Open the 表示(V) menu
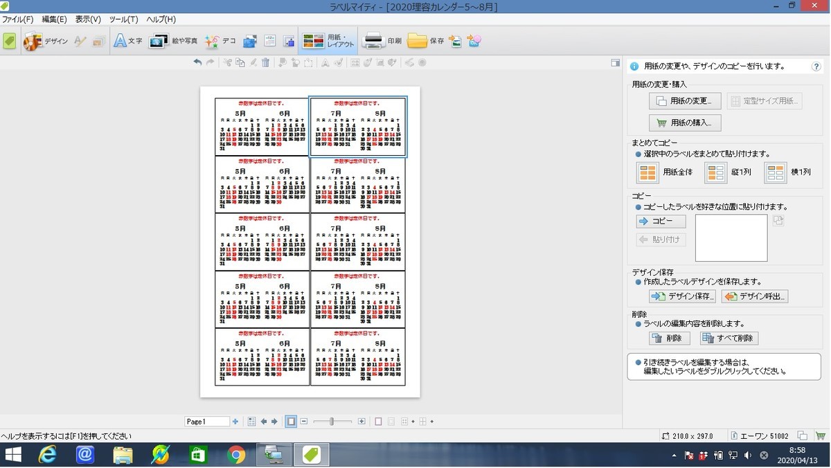The width and height of the screenshot is (831, 468). (88, 19)
